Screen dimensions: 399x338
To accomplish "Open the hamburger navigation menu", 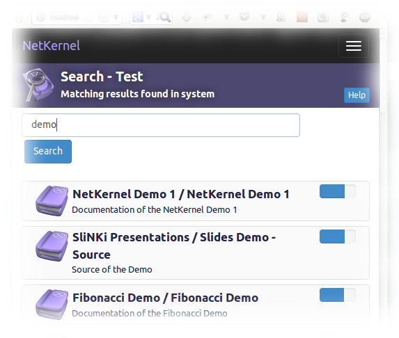I will click(x=354, y=46).
